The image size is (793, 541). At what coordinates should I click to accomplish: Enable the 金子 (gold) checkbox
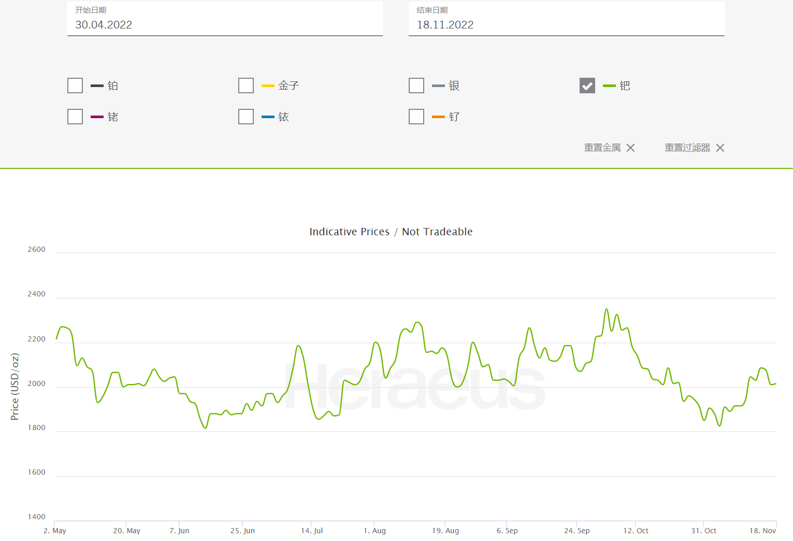coord(246,86)
